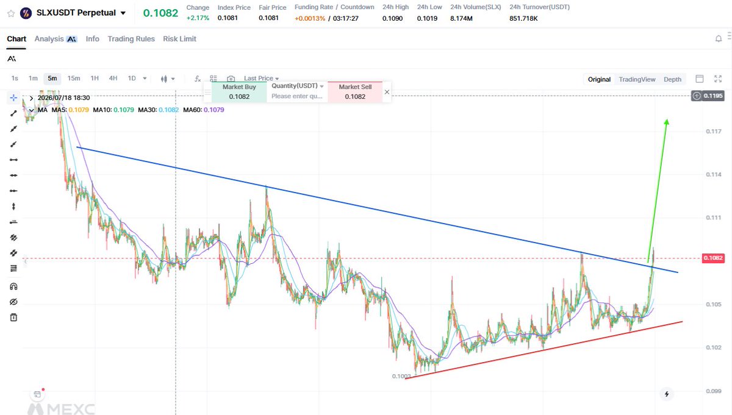Select the 5m timeframe

[52, 78]
